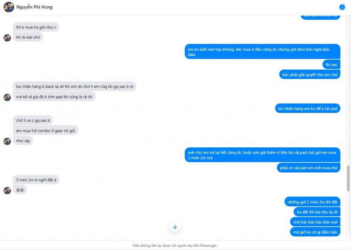Select blue message 'thì sao'

click(x=331, y=65)
